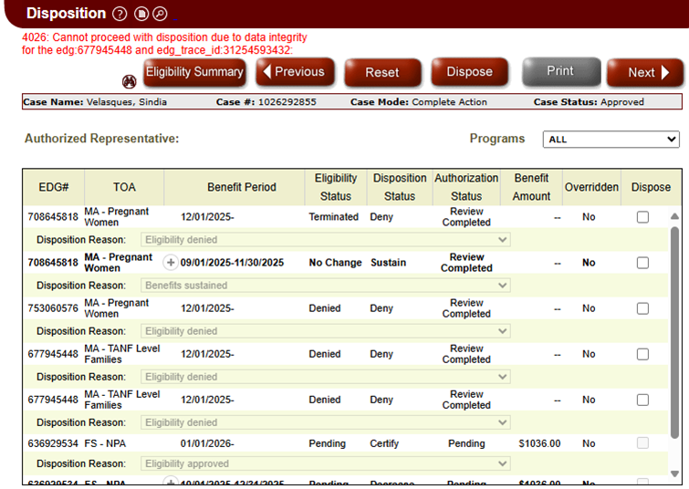
Task: Click the magnifier search icon in header
Action: click(160, 14)
